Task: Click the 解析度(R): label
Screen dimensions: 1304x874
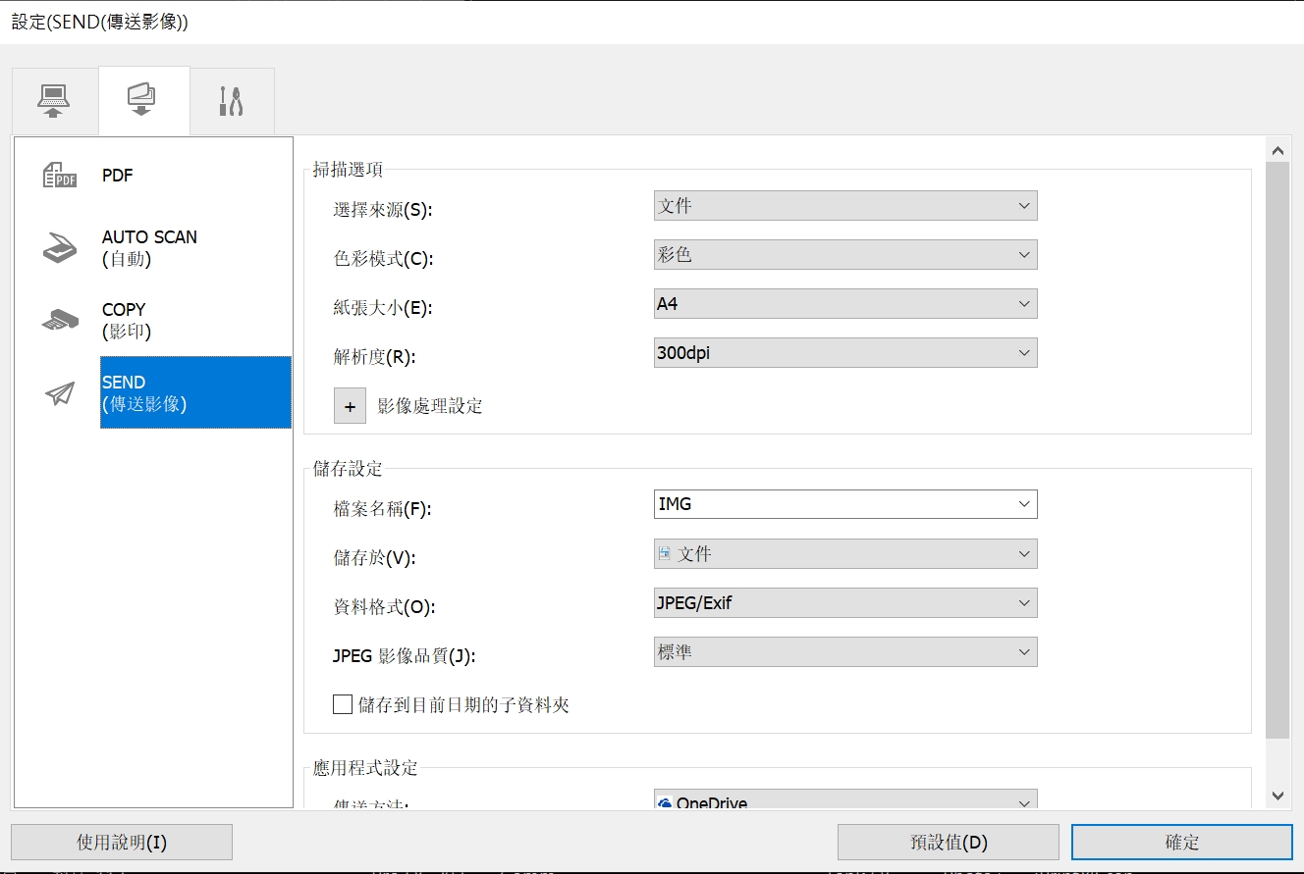Action: pos(375,357)
